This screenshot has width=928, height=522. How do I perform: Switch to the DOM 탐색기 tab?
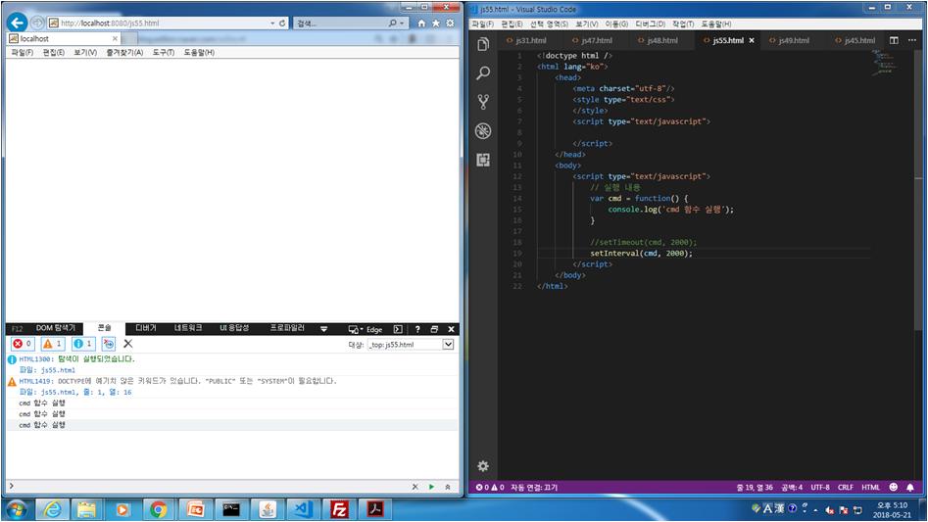(x=56, y=328)
